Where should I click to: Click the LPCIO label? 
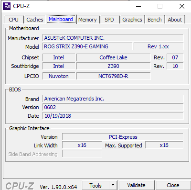tap(32, 76)
